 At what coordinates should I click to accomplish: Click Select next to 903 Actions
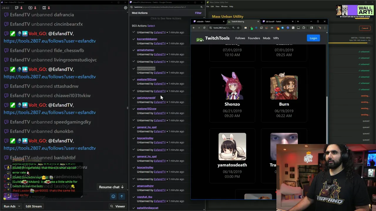click(x=151, y=26)
